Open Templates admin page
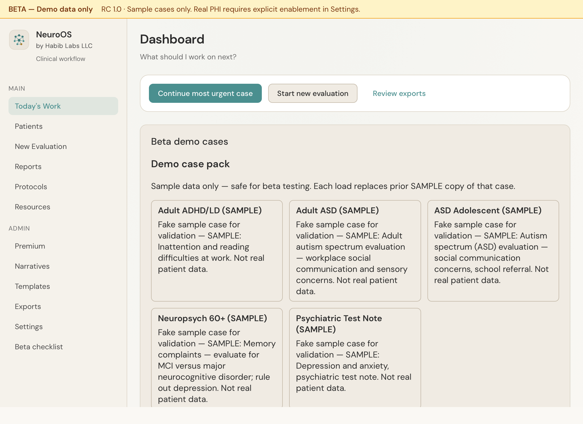Screen dimensions: 583x424 (x=63, y=286)
